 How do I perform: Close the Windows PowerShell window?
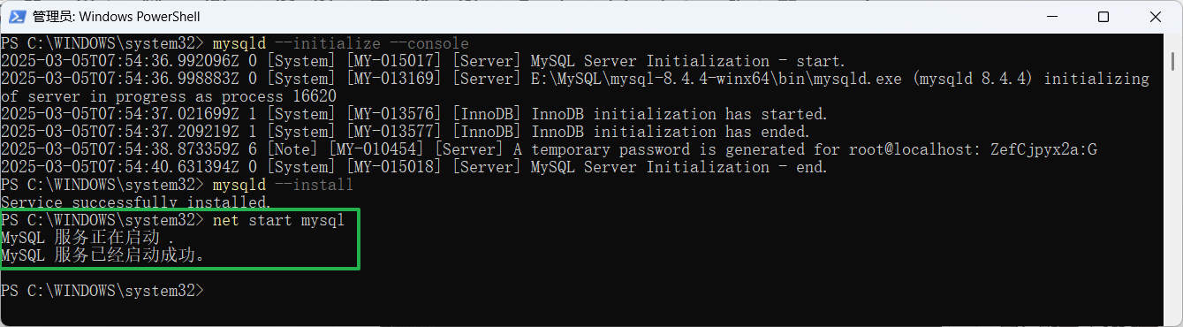pyautogui.click(x=1155, y=16)
